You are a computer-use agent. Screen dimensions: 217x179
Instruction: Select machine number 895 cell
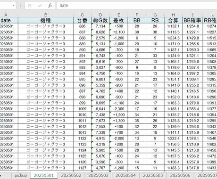tap(82, 79)
